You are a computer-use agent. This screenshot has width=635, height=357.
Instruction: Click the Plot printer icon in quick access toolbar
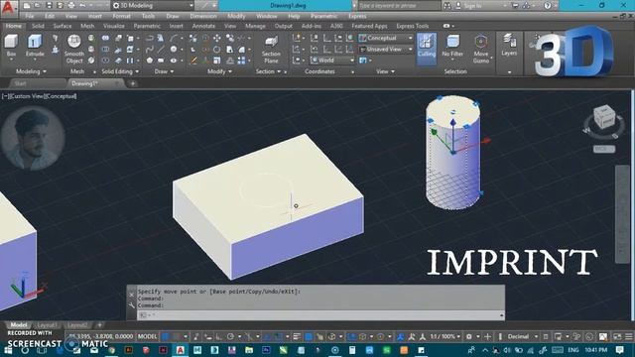pos(71,6)
